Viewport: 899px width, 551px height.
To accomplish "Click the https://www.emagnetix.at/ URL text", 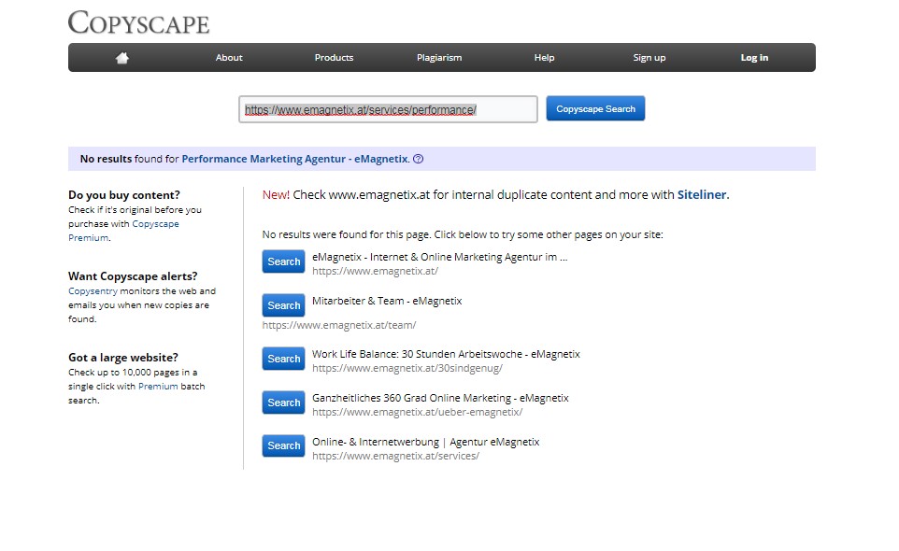I will (375, 272).
